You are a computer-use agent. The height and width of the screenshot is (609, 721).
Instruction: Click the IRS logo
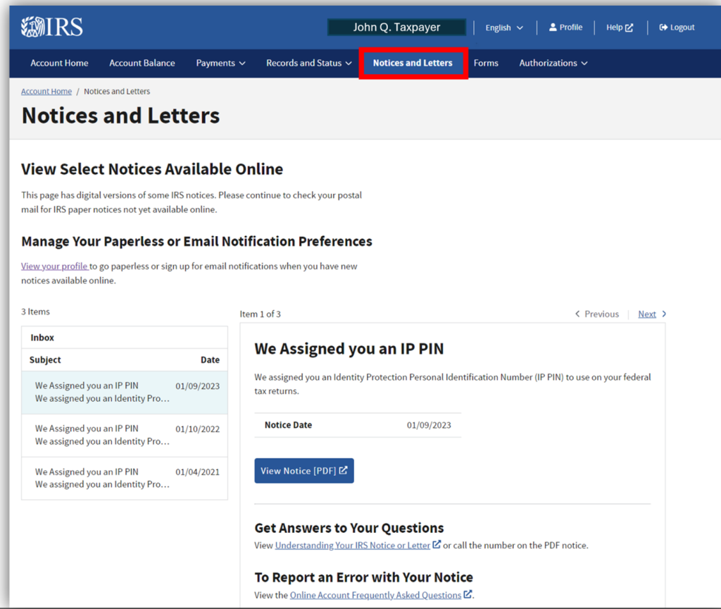coord(52,27)
